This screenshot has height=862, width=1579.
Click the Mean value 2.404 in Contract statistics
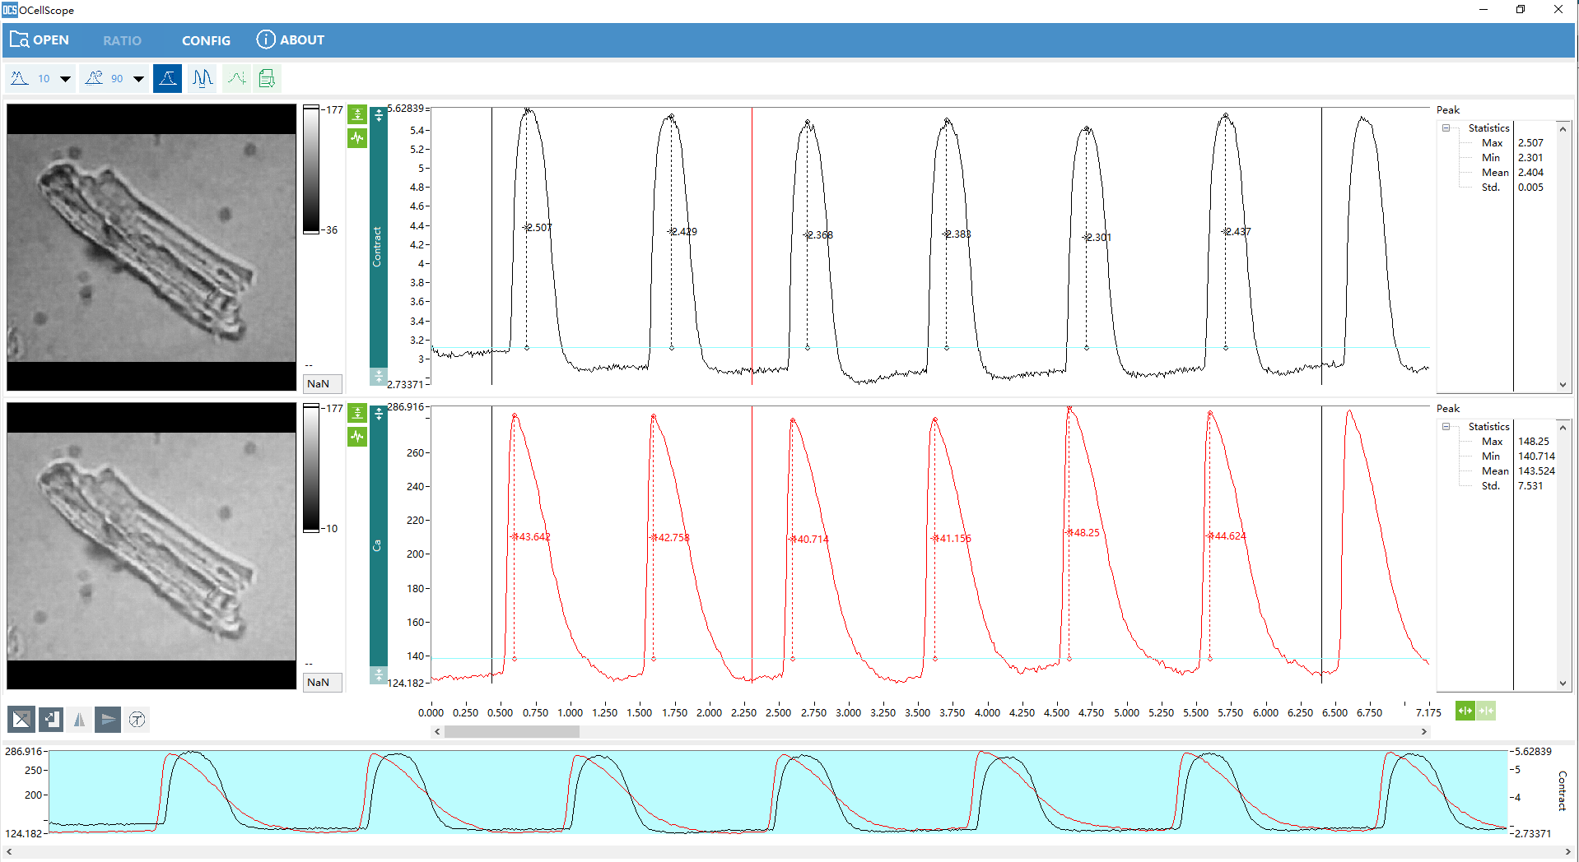click(x=1530, y=173)
